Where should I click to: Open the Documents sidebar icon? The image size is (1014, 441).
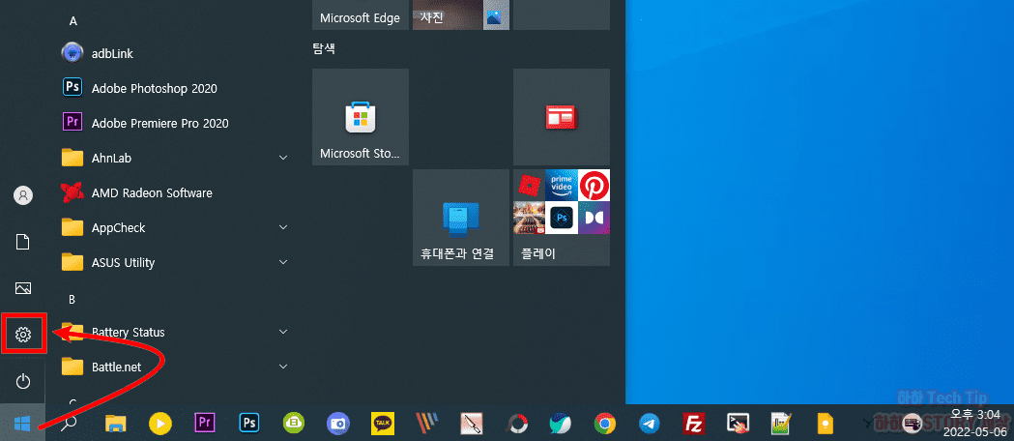[x=23, y=242]
